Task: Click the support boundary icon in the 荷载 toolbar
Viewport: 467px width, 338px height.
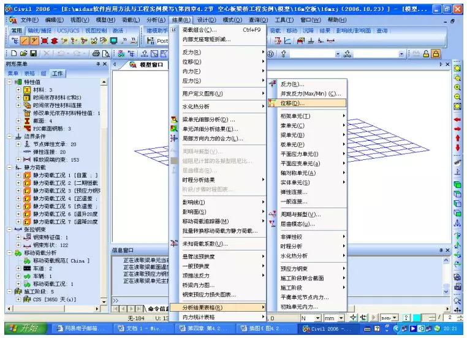Action: (311, 41)
